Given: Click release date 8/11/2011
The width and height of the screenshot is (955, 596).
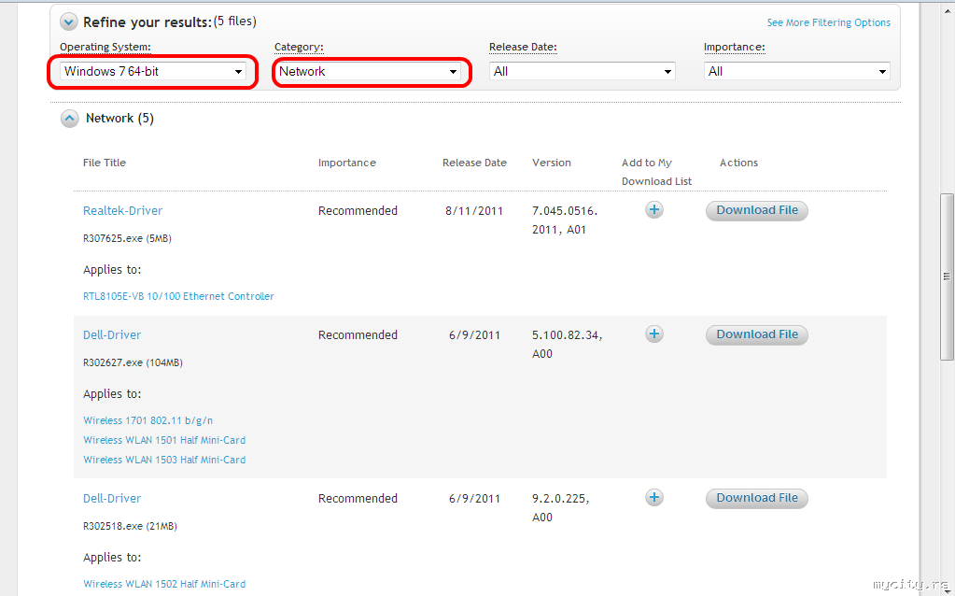Looking at the screenshot, I should [474, 211].
